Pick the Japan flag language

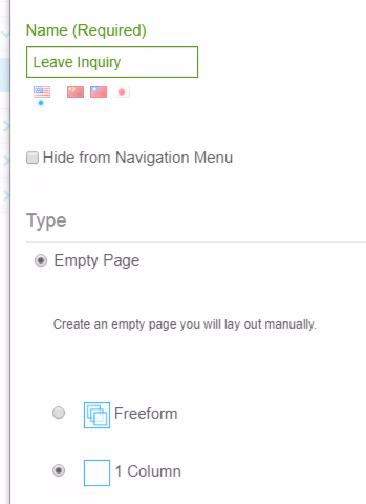(x=122, y=92)
